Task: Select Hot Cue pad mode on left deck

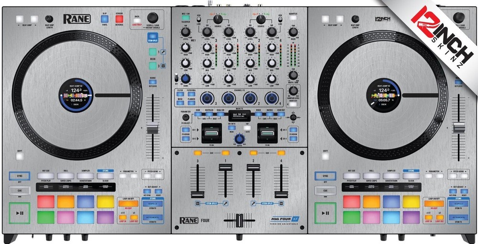Action: click(x=46, y=176)
